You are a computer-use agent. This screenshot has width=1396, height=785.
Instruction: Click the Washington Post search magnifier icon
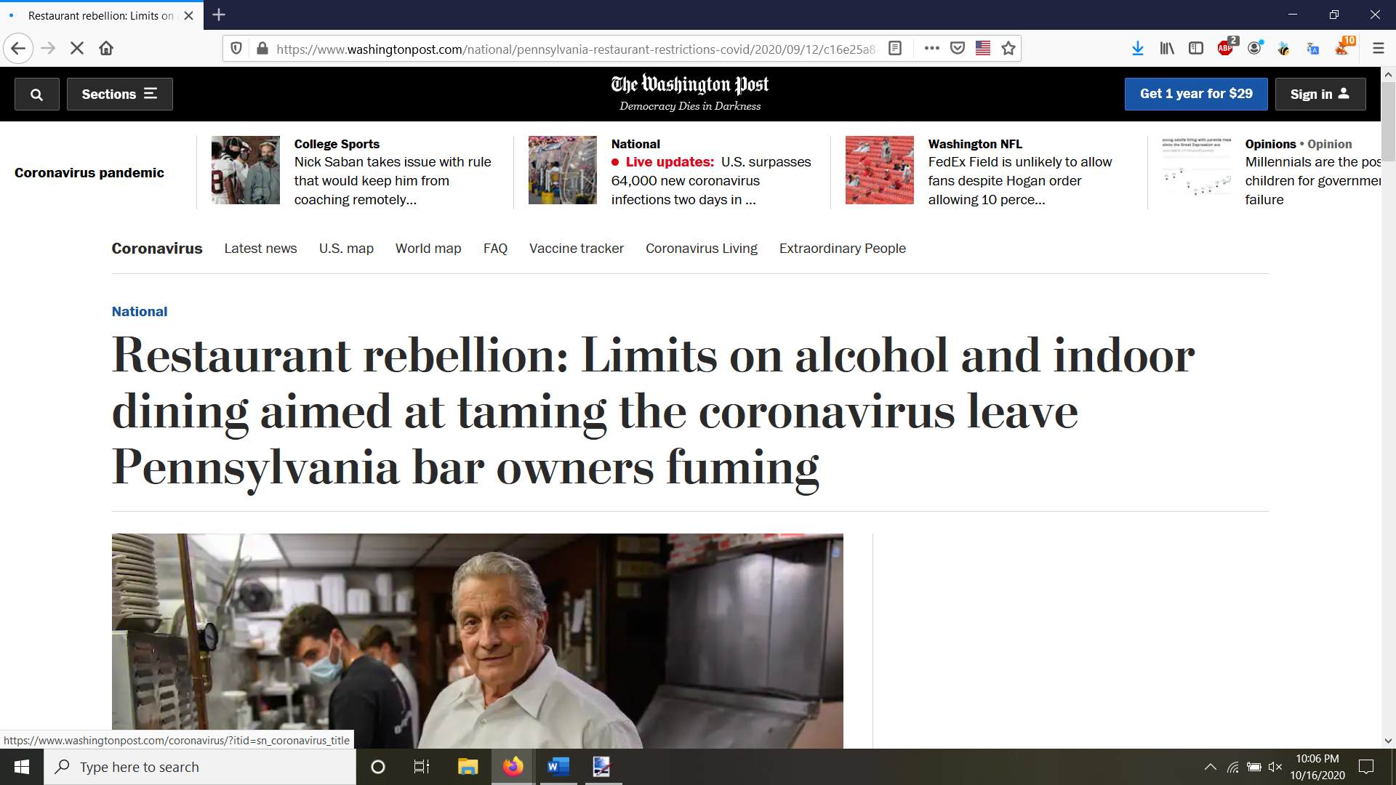pyautogui.click(x=36, y=94)
